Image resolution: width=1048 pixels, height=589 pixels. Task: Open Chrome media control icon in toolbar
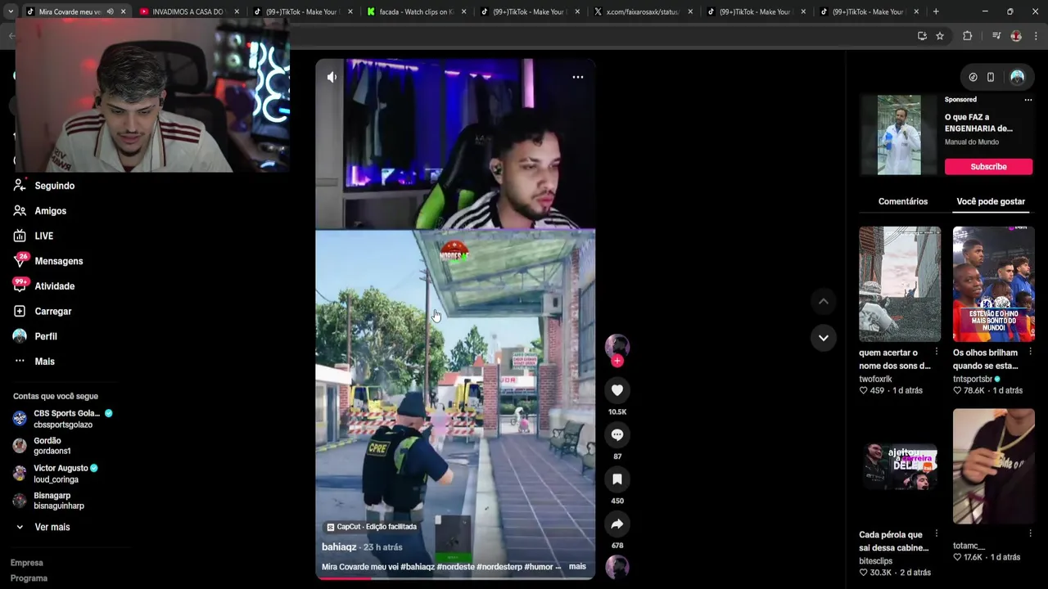pos(996,36)
